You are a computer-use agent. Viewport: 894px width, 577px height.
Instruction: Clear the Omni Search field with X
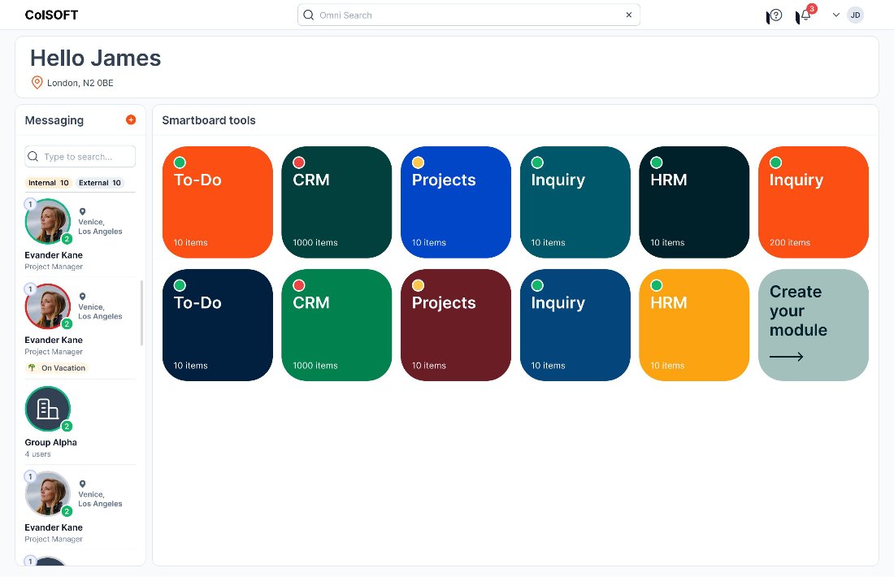coord(629,15)
